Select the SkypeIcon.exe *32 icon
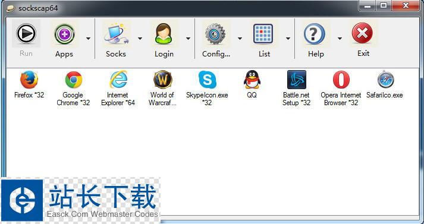The image size is (424, 224). (x=207, y=80)
